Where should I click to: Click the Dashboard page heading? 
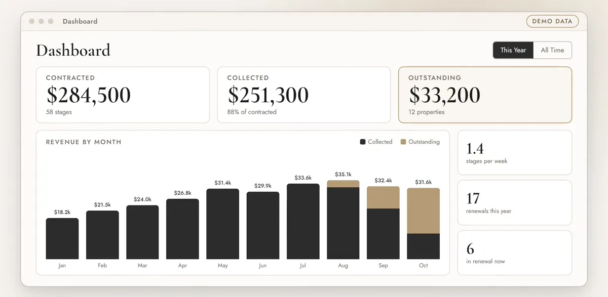click(x=73, y=51)
